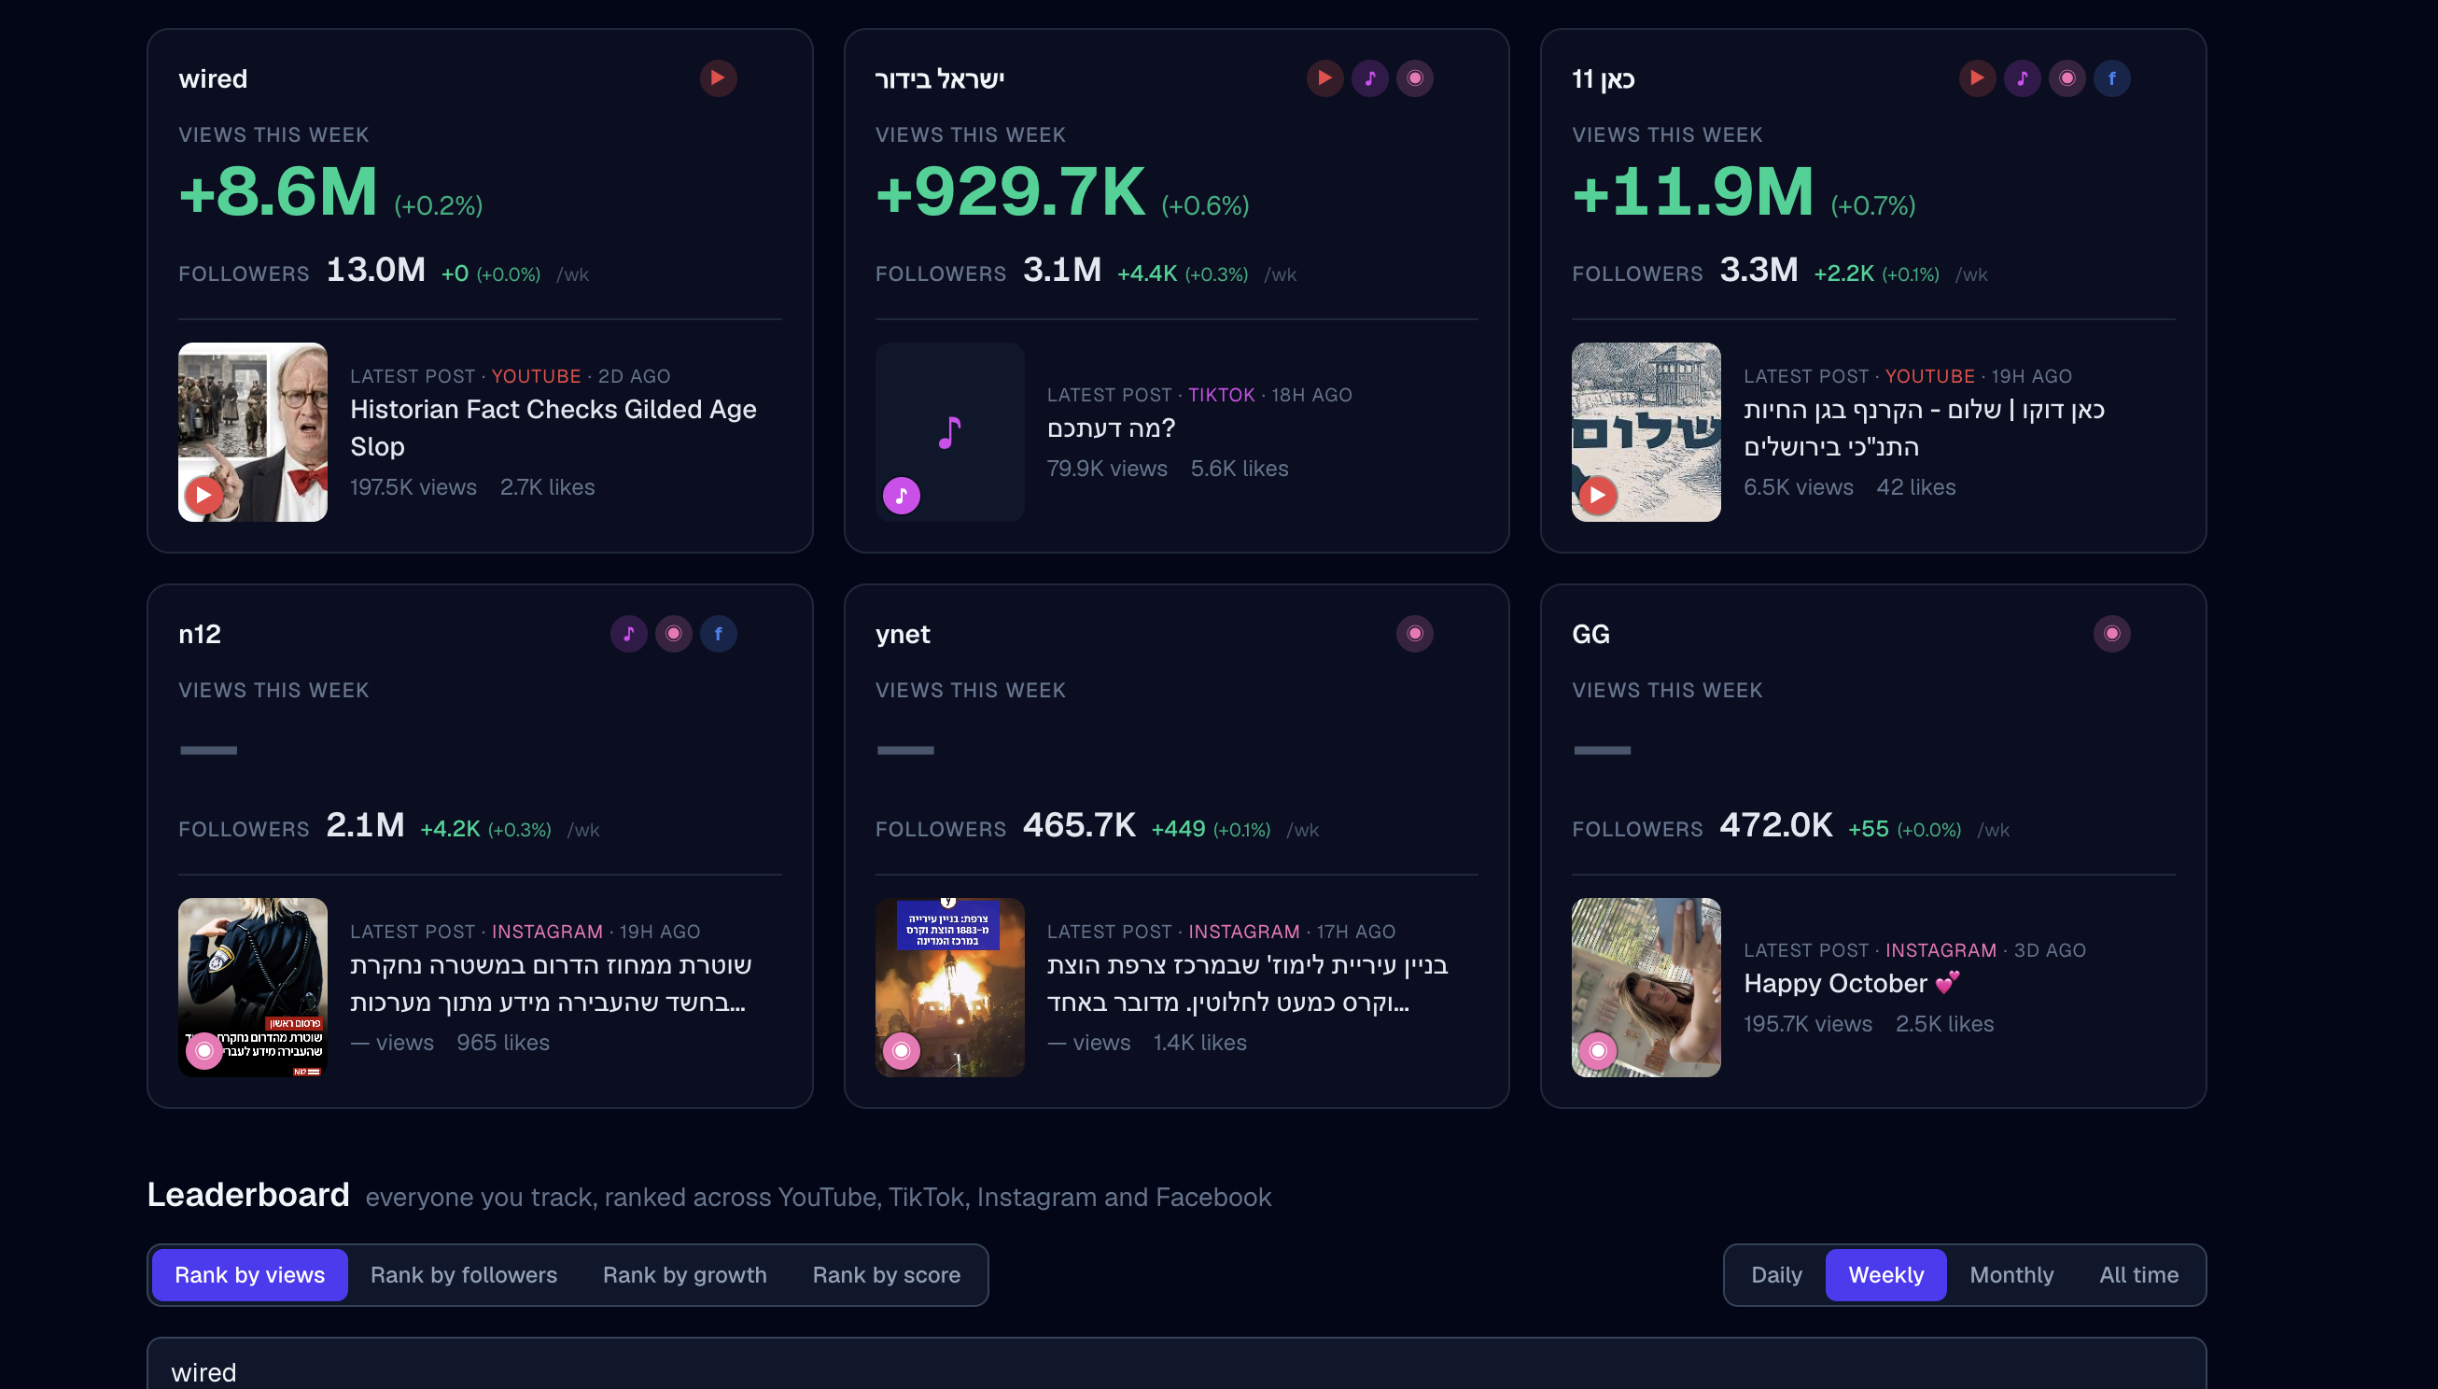Click the YouTube icon on wired card
Screen dimensions: 2438x1389
(718, 78)
